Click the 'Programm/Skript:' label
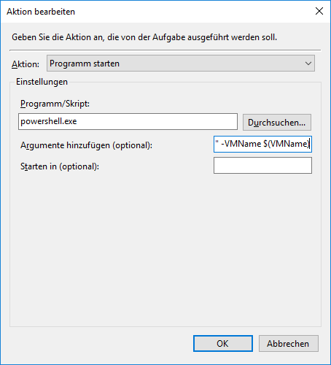The image size is (331, 365). tap(55, 104)
